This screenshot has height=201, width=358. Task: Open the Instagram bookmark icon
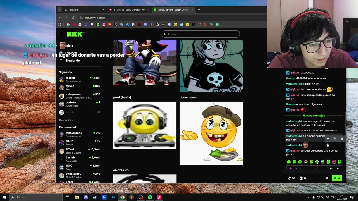[104, 25]
